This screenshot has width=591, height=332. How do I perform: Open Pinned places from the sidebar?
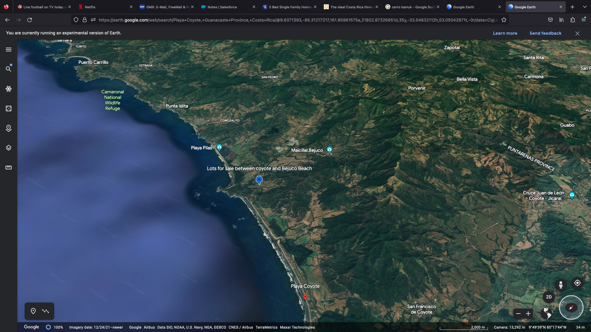[8, 128]
